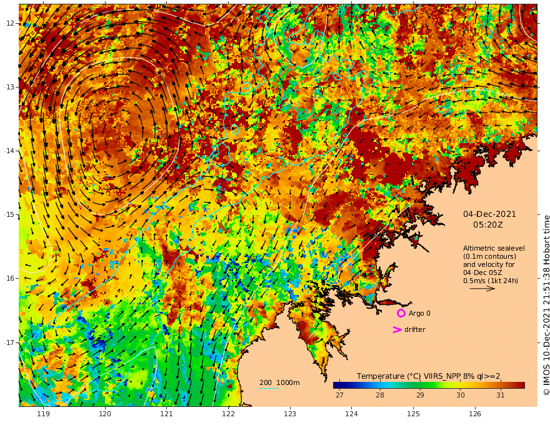This screenshot has height=425, width=550.
Task: Click the time text '05:20Z'
Action: (488, 225)
